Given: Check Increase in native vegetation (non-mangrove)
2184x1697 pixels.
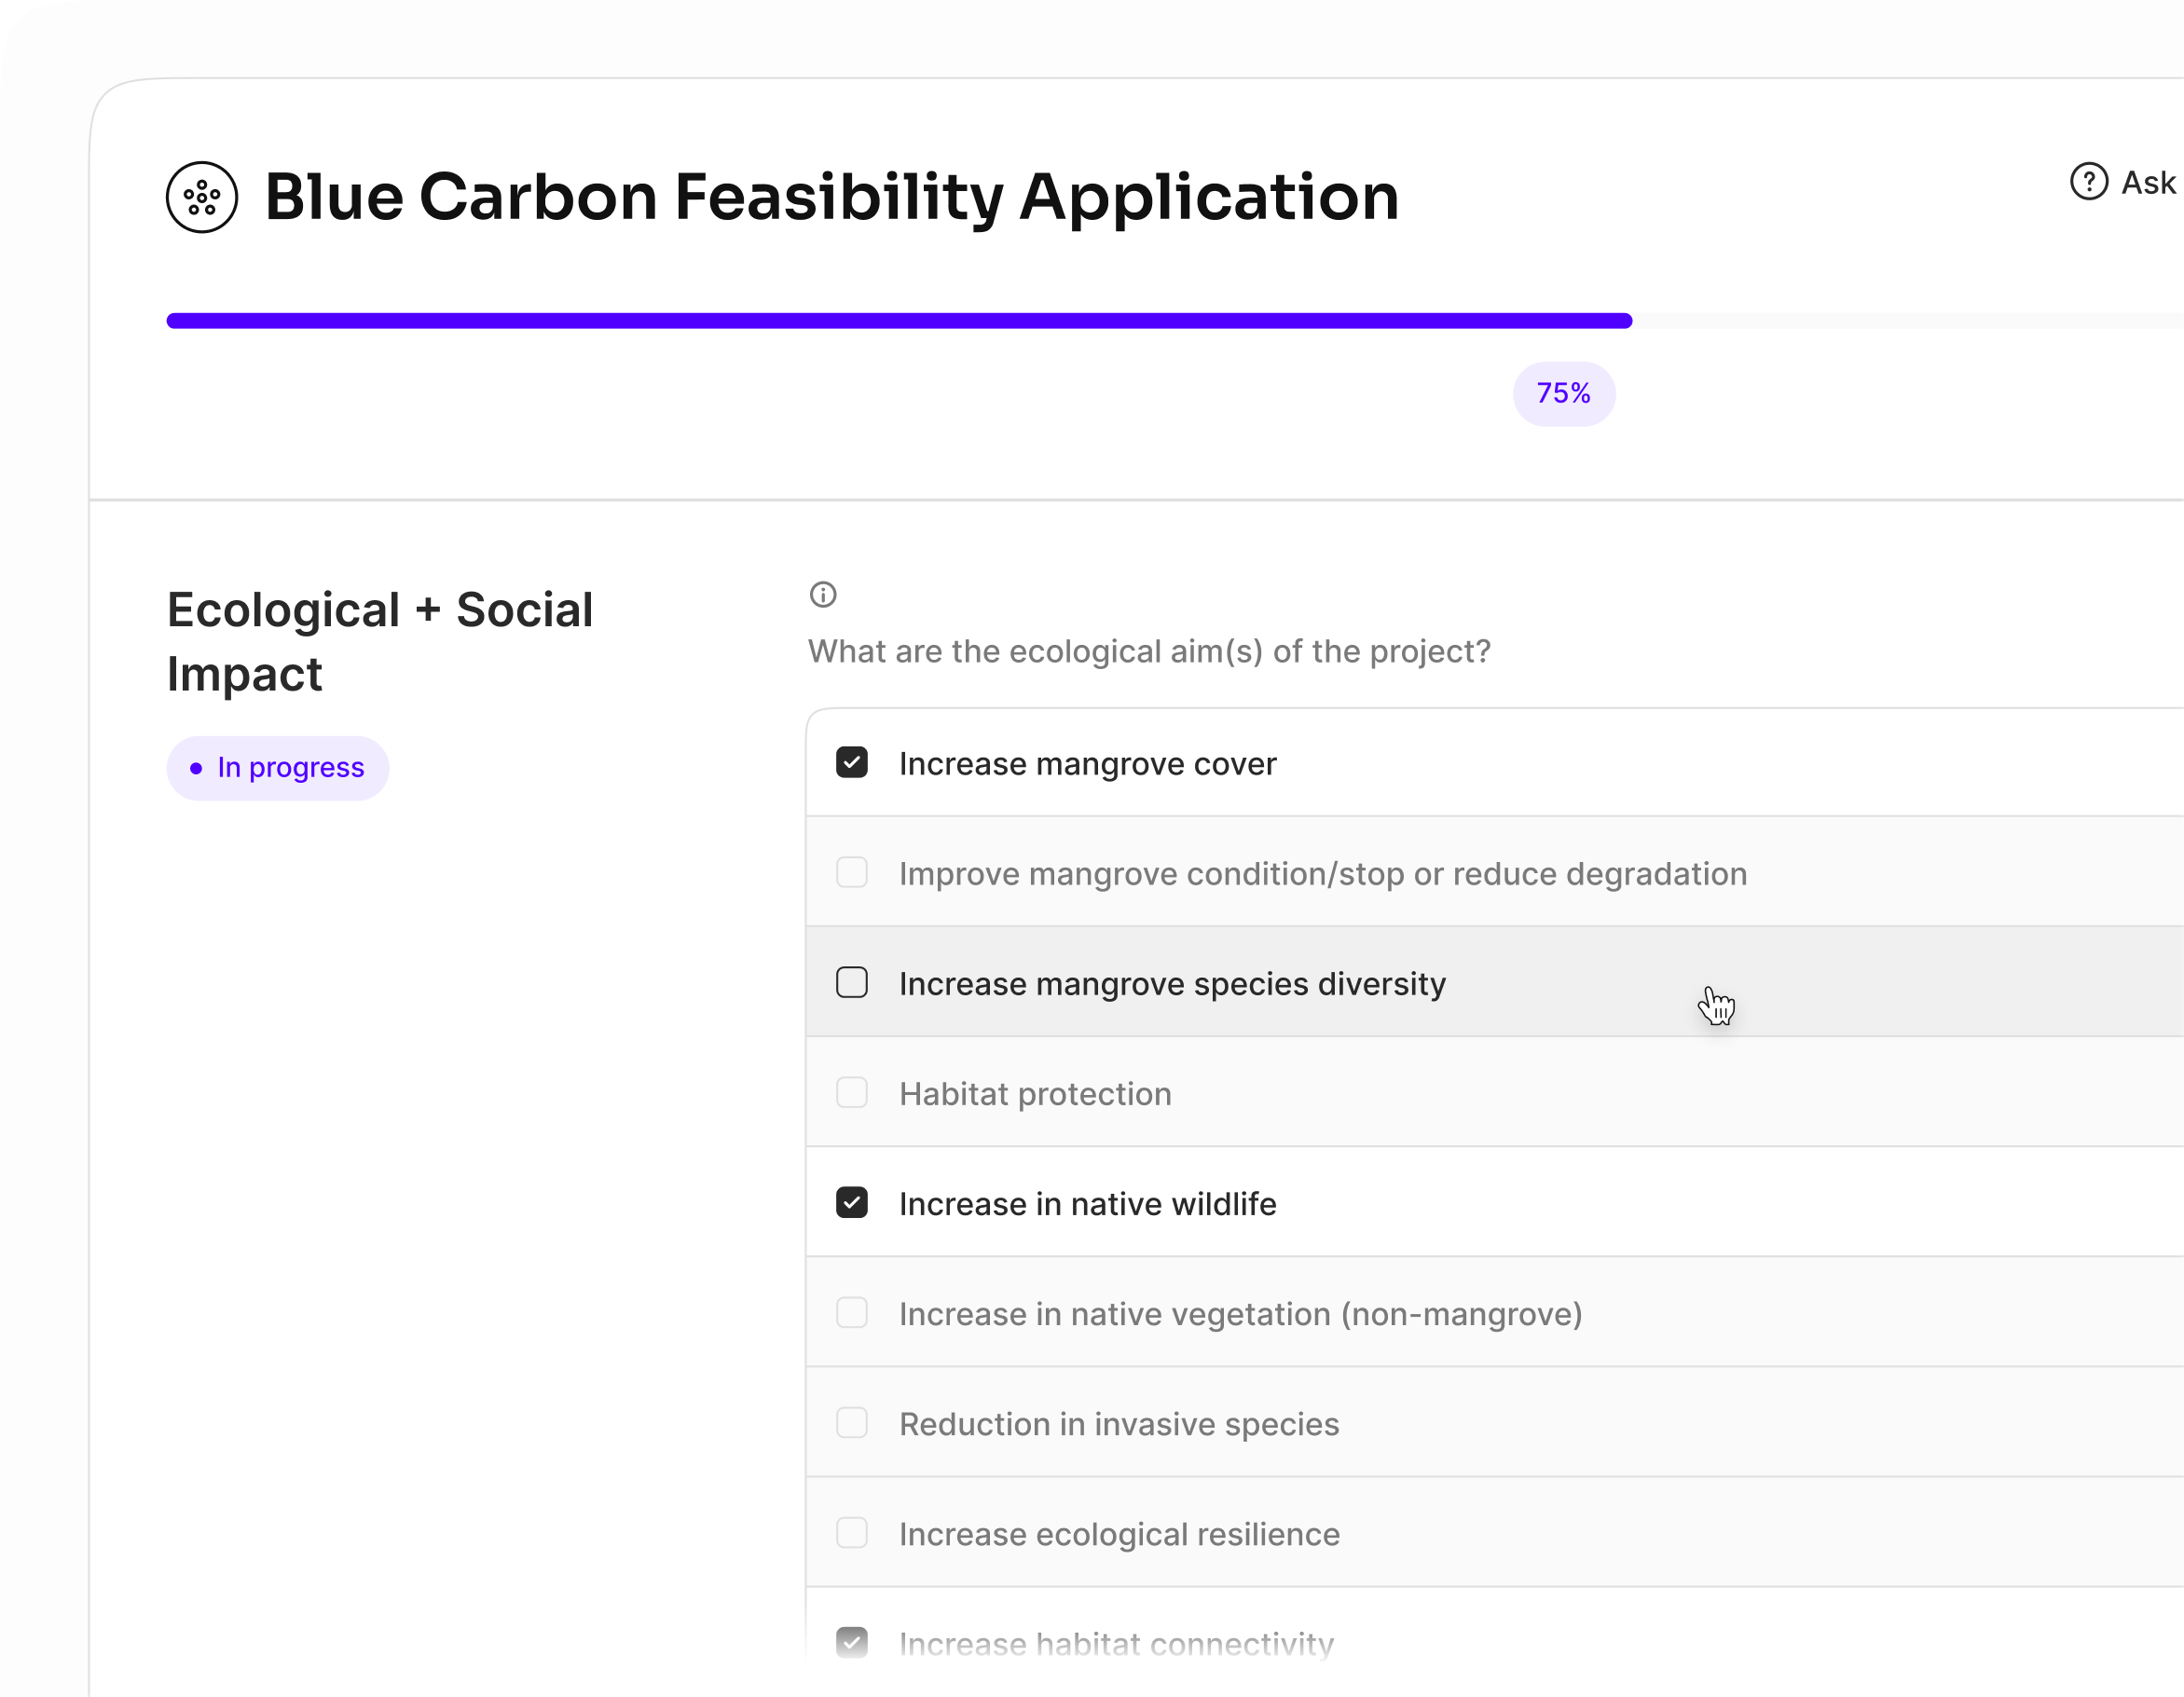Looking at the screenshot, I should pyautogui.click(x=851, y=1313).
